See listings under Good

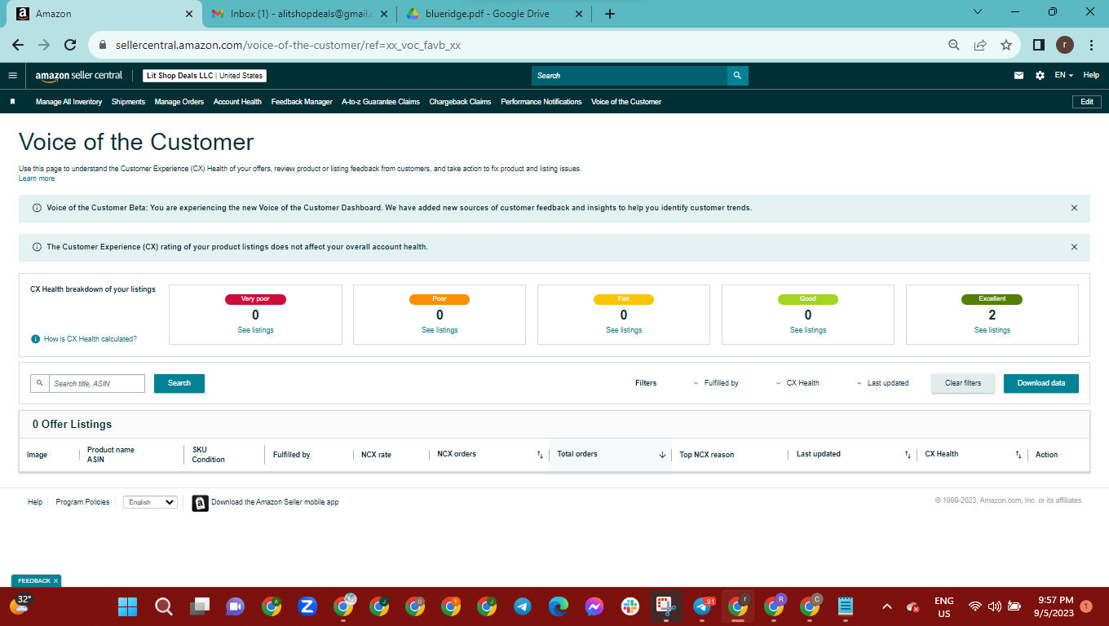[x=808, y=330]
